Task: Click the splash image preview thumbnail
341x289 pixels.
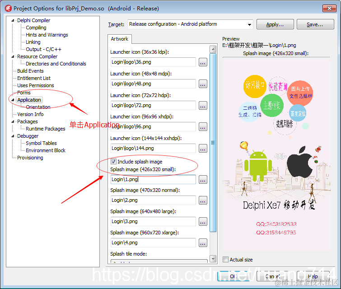Action: point(276,154)
